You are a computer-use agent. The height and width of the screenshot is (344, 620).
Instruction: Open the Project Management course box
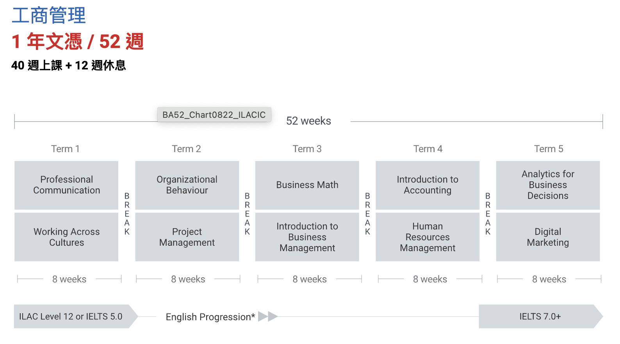pos(187,237)
